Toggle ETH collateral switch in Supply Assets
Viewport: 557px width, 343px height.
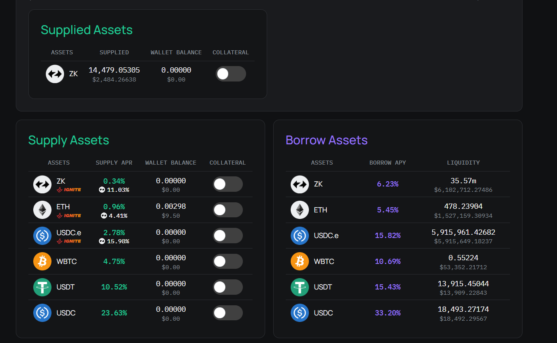(228, 210)
